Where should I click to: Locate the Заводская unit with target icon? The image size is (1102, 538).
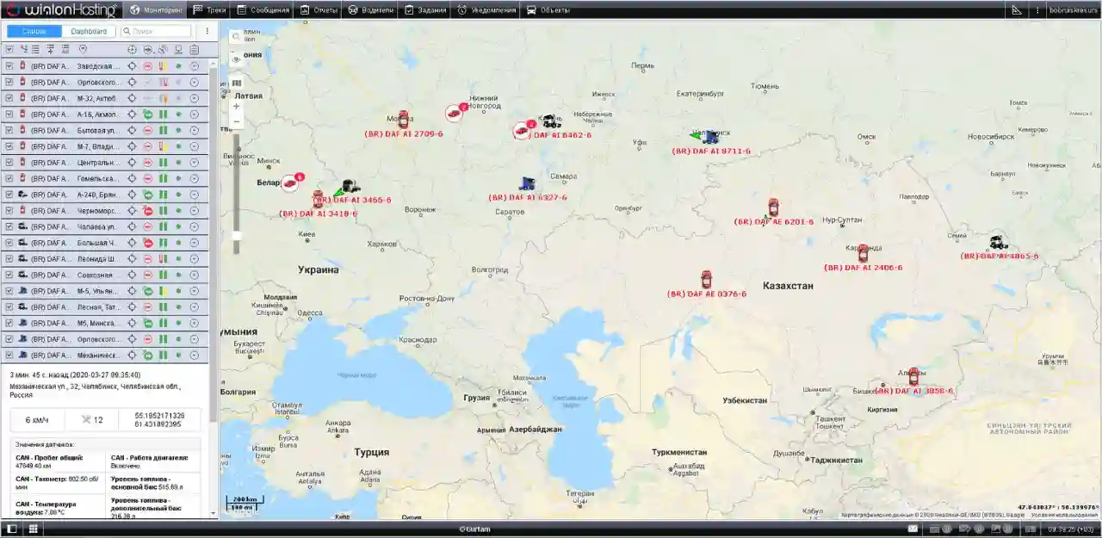click(x=132, y=66)
